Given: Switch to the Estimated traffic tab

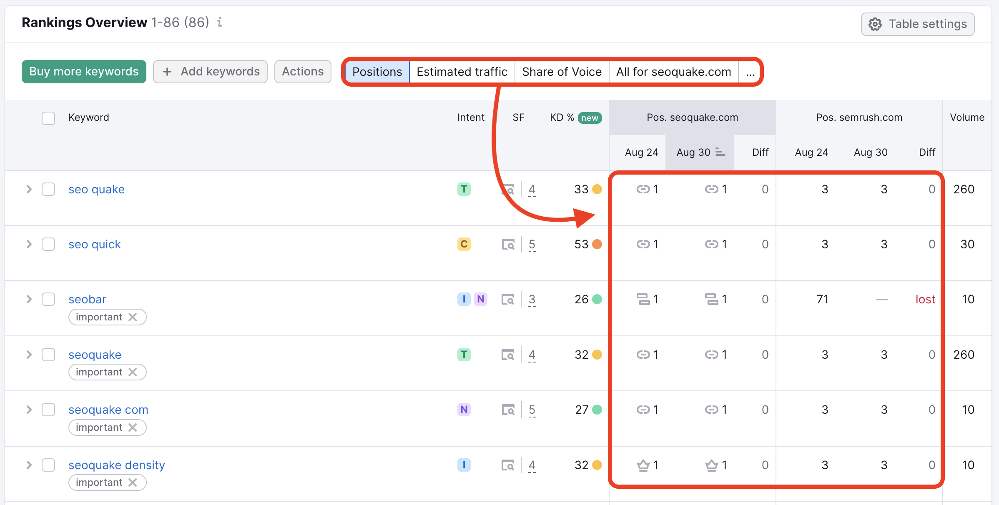Looking at the screenshot, I should coord(462,72).
